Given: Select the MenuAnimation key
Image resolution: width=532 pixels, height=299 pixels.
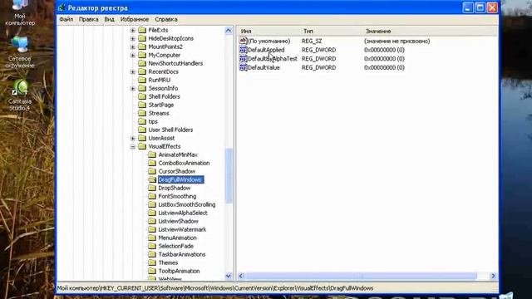Looking at the screenshot, I should 177,238.
